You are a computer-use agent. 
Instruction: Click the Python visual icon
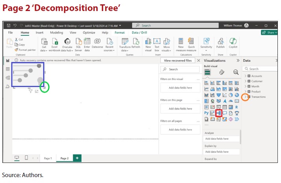coord(206,113)
